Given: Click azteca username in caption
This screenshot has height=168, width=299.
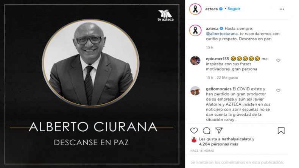Looking at the screenshot, I should click(212, 29).
